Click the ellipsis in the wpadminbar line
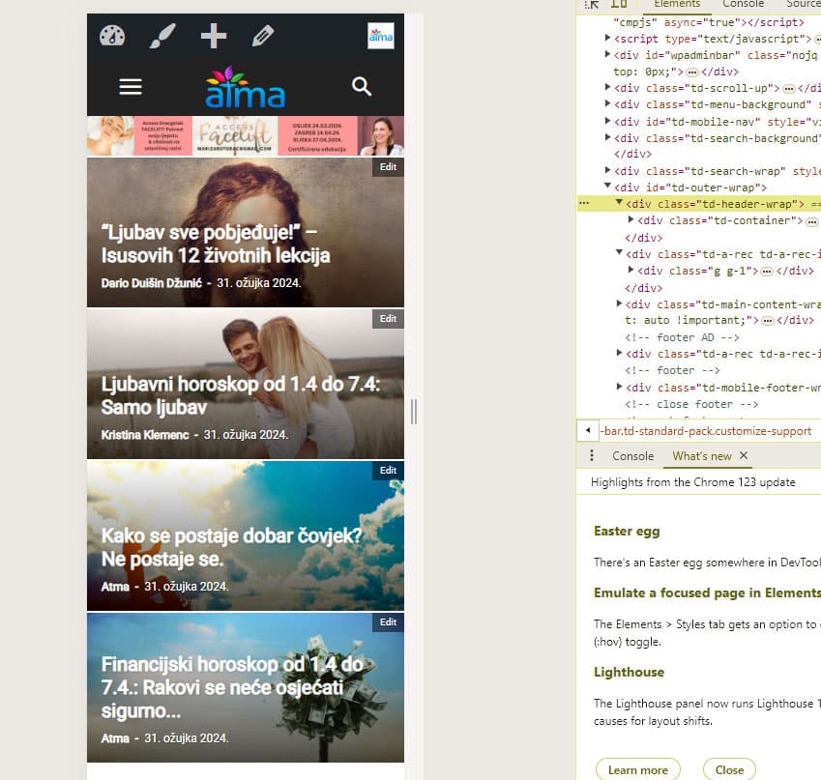This screenshot has height=780, width=821. pos(692,72)
